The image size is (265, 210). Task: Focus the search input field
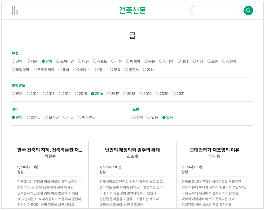216,11
